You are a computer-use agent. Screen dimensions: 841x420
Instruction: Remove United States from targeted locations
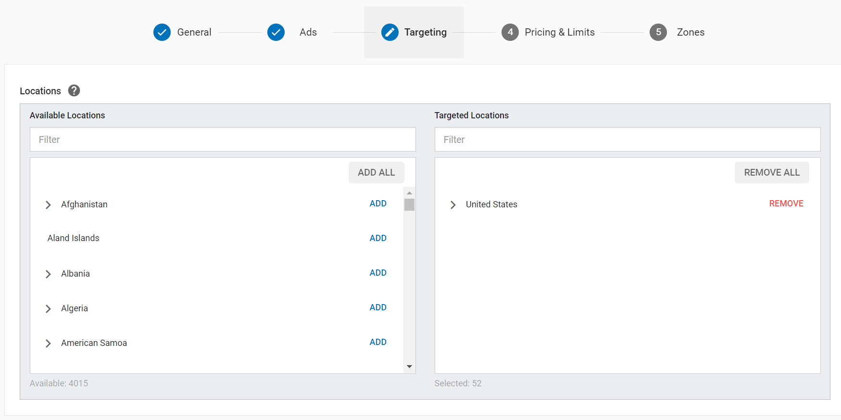pos(786,204)
